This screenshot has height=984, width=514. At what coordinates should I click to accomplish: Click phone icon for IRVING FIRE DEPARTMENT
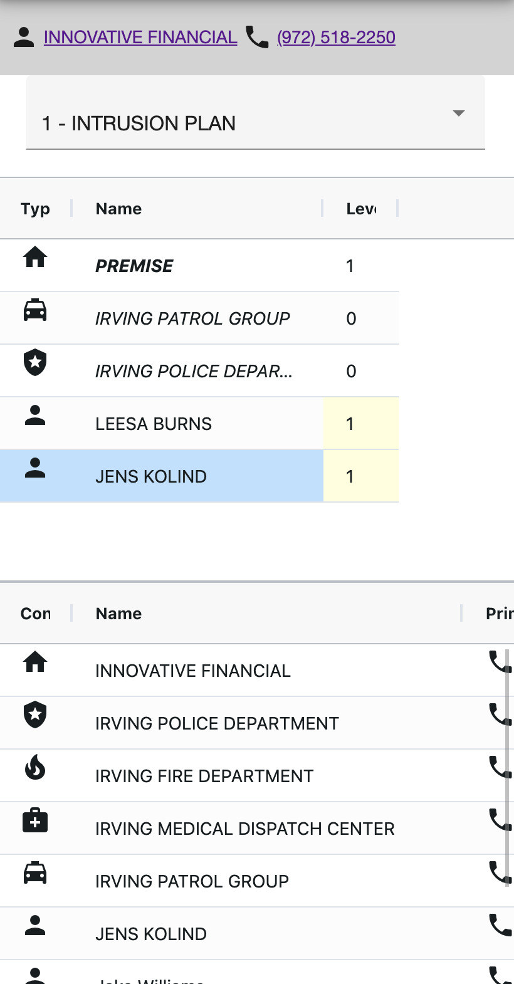click(x=500, y=767)
